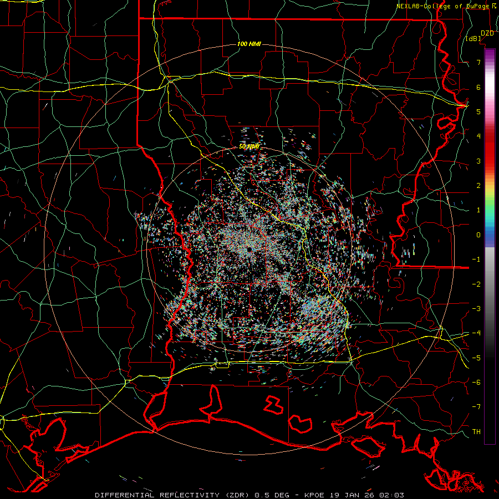
Task: Click the 100 NMI range ring label
Action: pos(249,44)
